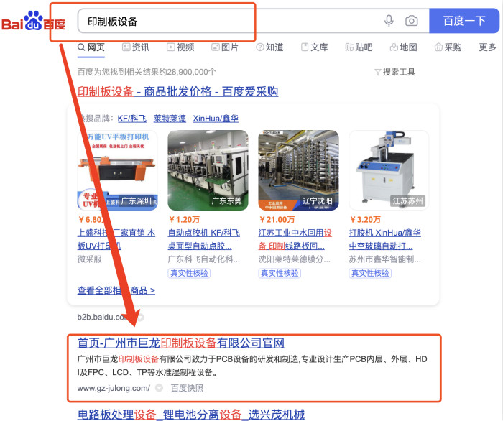This screenshot has height=421, width=503.
Task: Click the Baidu logo
Action: 33,21
